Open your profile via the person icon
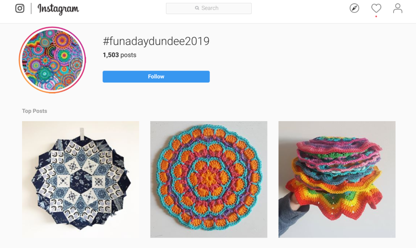416x248 pixels. click(x=398, y=8)
